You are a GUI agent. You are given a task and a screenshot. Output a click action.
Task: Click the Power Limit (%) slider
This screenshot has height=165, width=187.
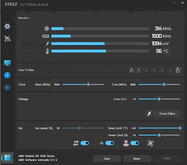pyautogui.click(x=159, y=135)
